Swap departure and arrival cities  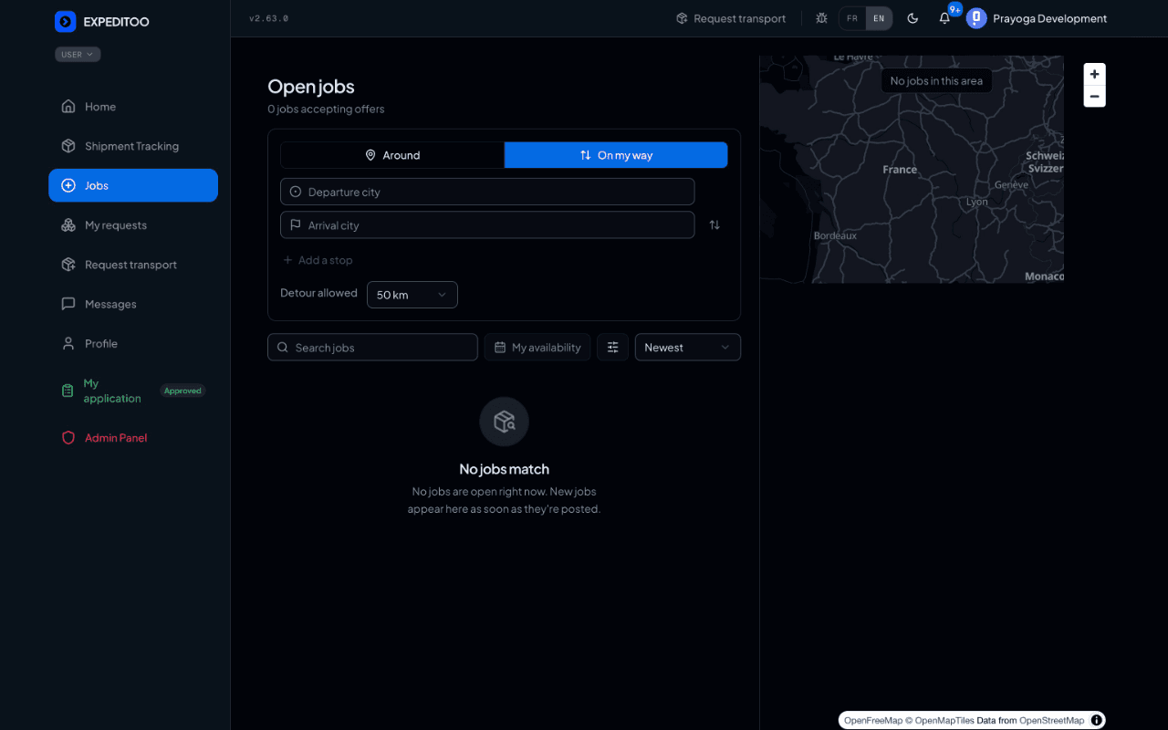pyautogui.click(x=714, y=224)
